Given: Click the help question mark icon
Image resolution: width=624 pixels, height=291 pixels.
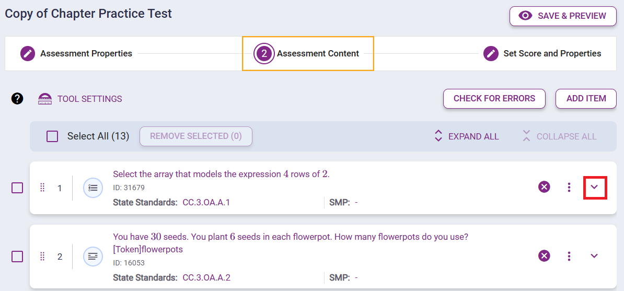Looking at the screenshot, I should tap(17, 98).
